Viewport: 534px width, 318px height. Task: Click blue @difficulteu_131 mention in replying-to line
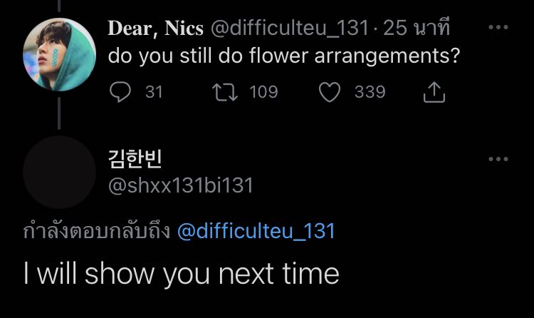(256, 232)
